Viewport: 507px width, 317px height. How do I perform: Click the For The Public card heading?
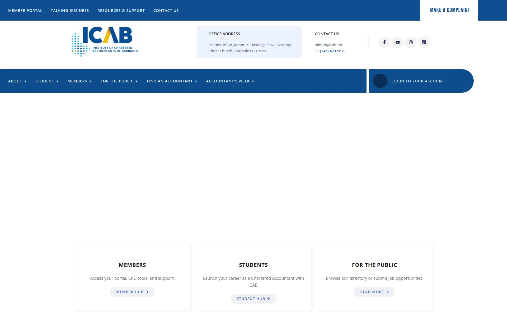(374, 265)
